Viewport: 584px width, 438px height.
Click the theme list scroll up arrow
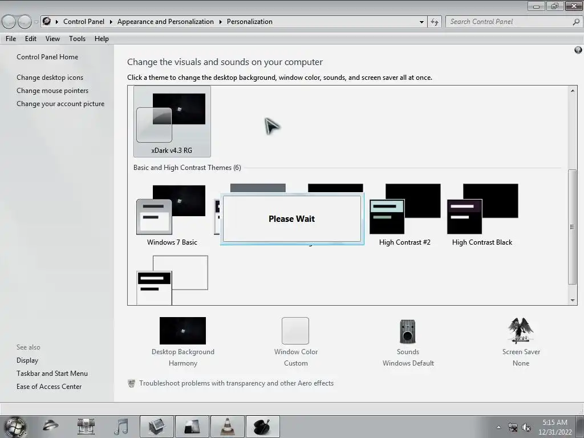point(573,91)
